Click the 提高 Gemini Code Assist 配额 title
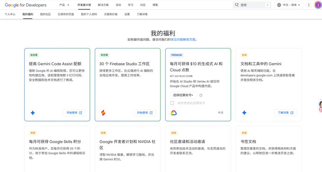This screenshot has width=322, height=172. tap(55, 64)
